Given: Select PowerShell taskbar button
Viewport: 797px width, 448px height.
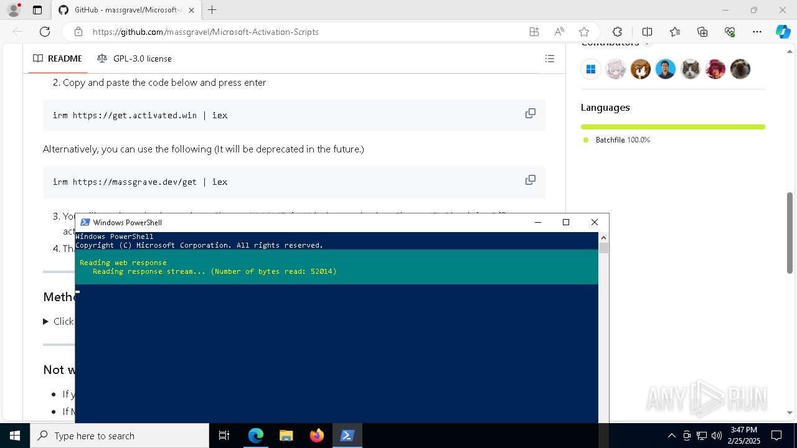Looking at the screenshot, I should [347, 436].
